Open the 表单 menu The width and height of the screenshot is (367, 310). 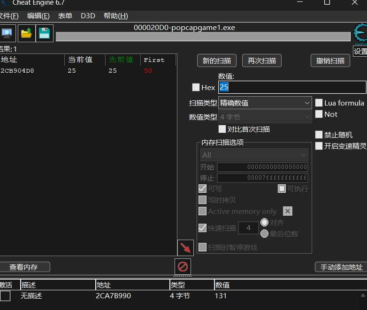click(65, 16)
